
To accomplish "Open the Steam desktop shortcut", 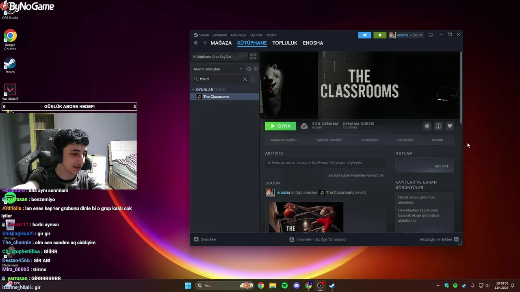I will [10, 66].
